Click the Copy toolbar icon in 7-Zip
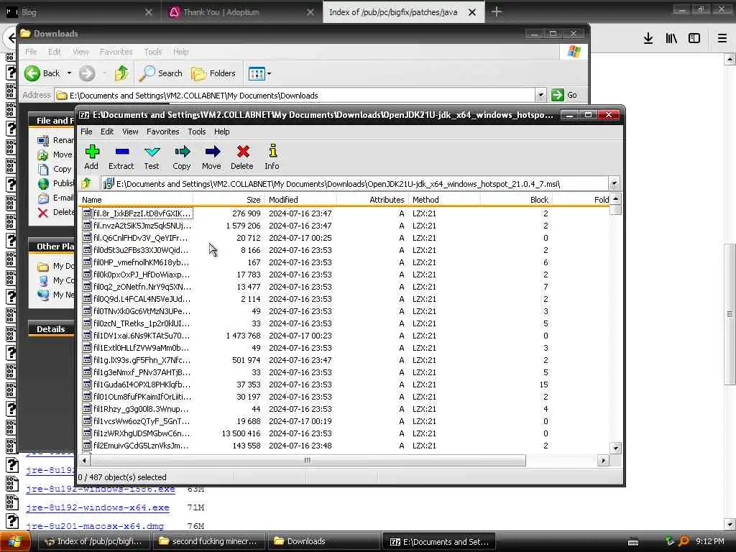The image size is (736, 552). [x=182, y=157]
